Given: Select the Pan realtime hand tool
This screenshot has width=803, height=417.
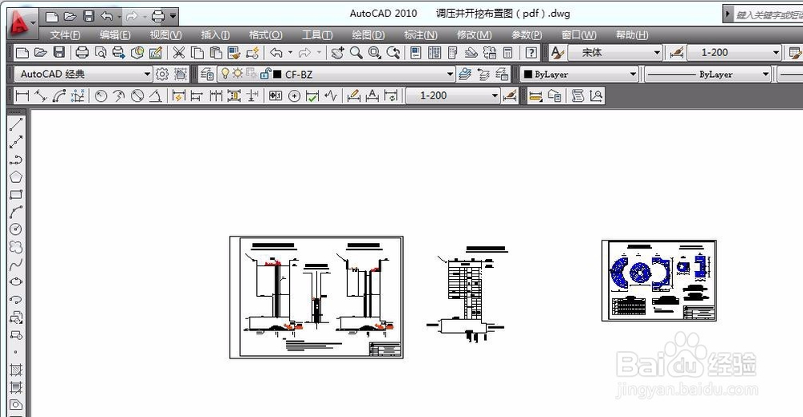Looking at the screenshot, I should 337,53.
